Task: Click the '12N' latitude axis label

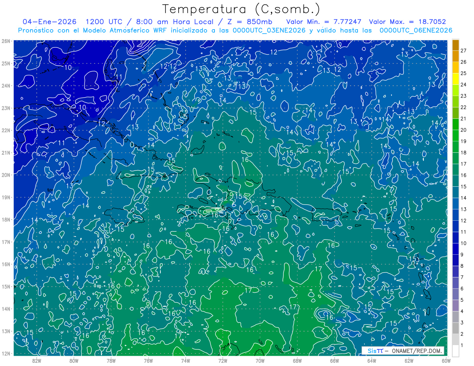Action: click(6, 353)
